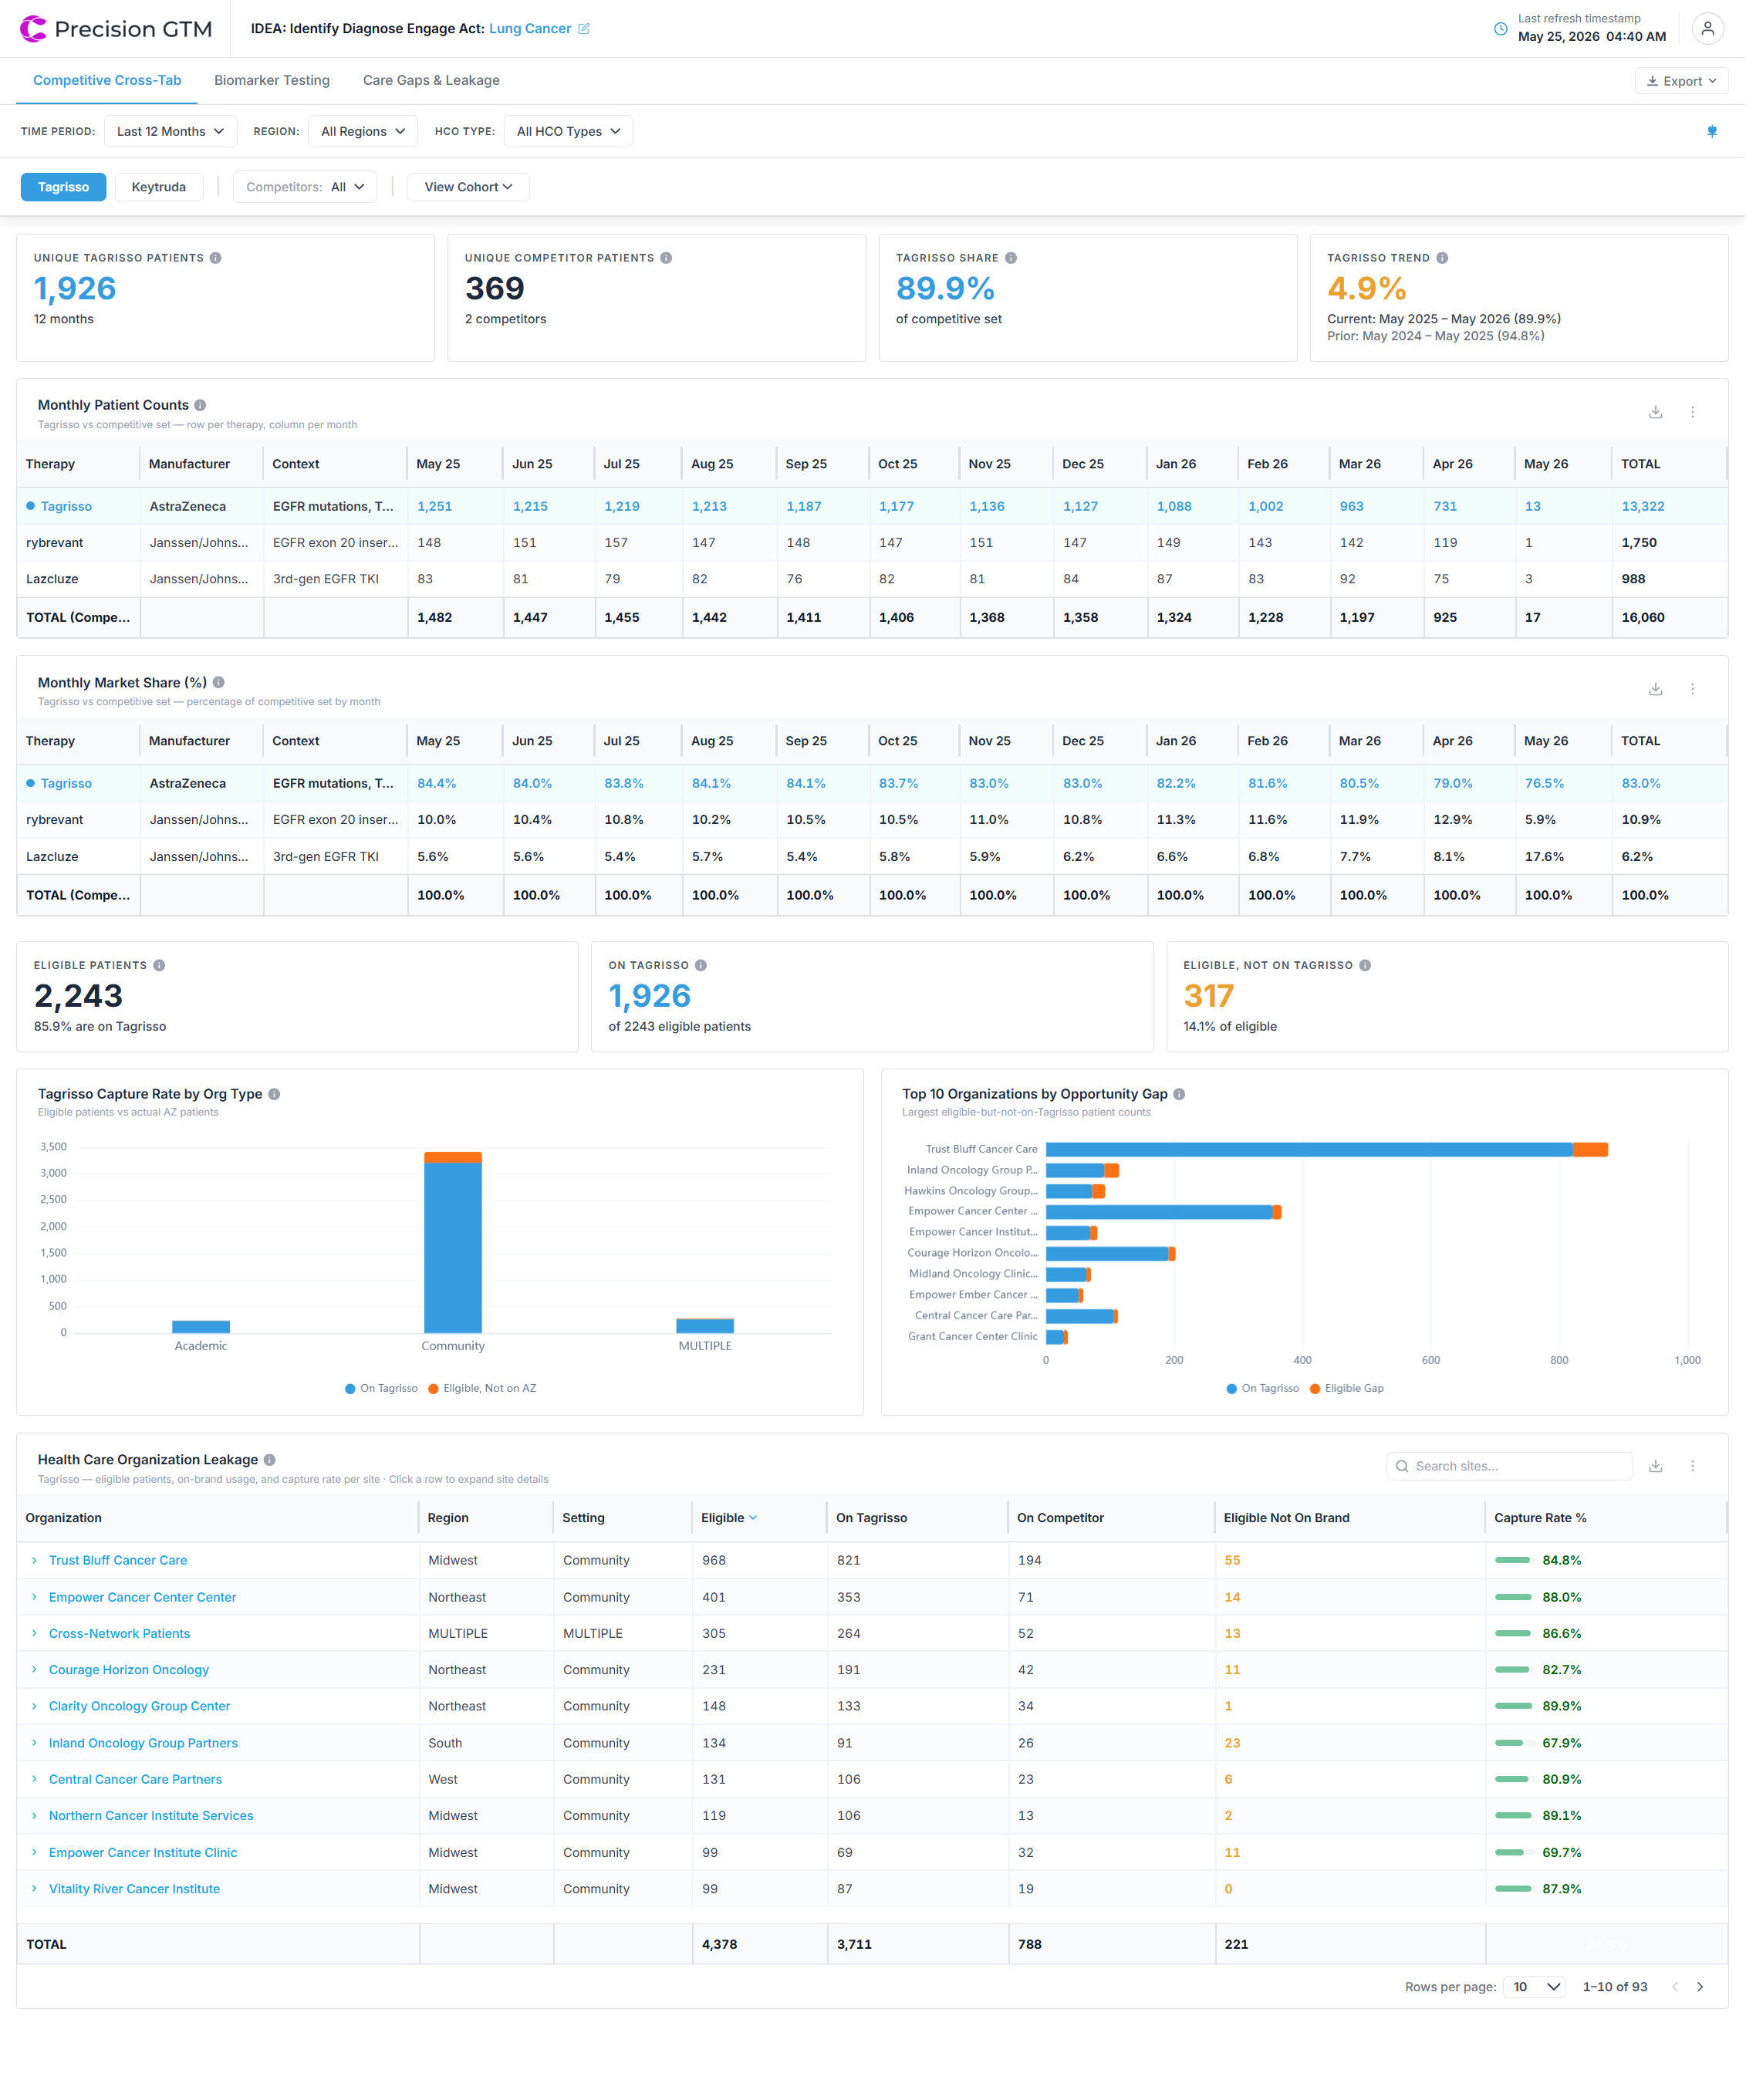
Task: Toggle Eligible Gap legend series
Action: click(x=1347, y=1388)
